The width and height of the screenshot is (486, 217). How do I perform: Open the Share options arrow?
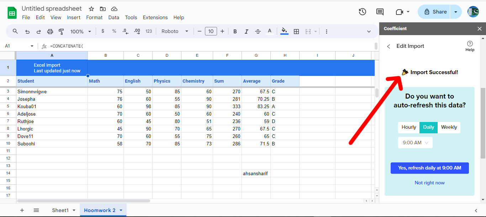point(456,12)
